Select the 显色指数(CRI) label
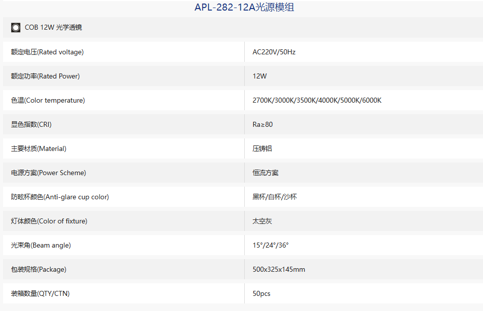Screen dimensions: 483x311 point(31,124)
